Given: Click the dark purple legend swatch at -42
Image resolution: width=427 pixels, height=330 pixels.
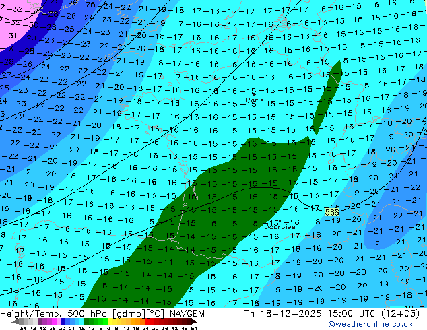Looking at the screenshot, I should [40, 321].
